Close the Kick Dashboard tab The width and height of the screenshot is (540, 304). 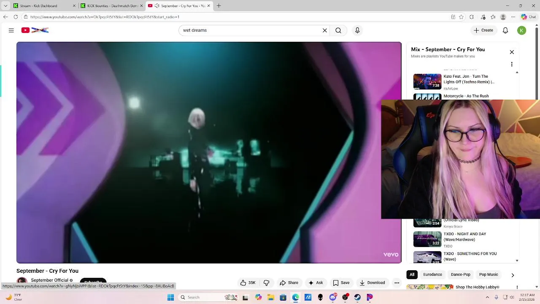[74, 6]
